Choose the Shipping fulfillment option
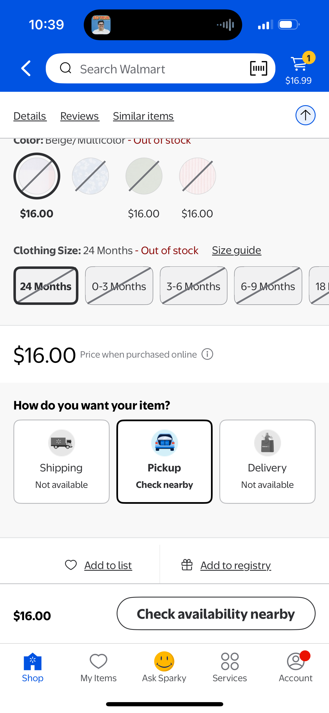 (61, 461)
